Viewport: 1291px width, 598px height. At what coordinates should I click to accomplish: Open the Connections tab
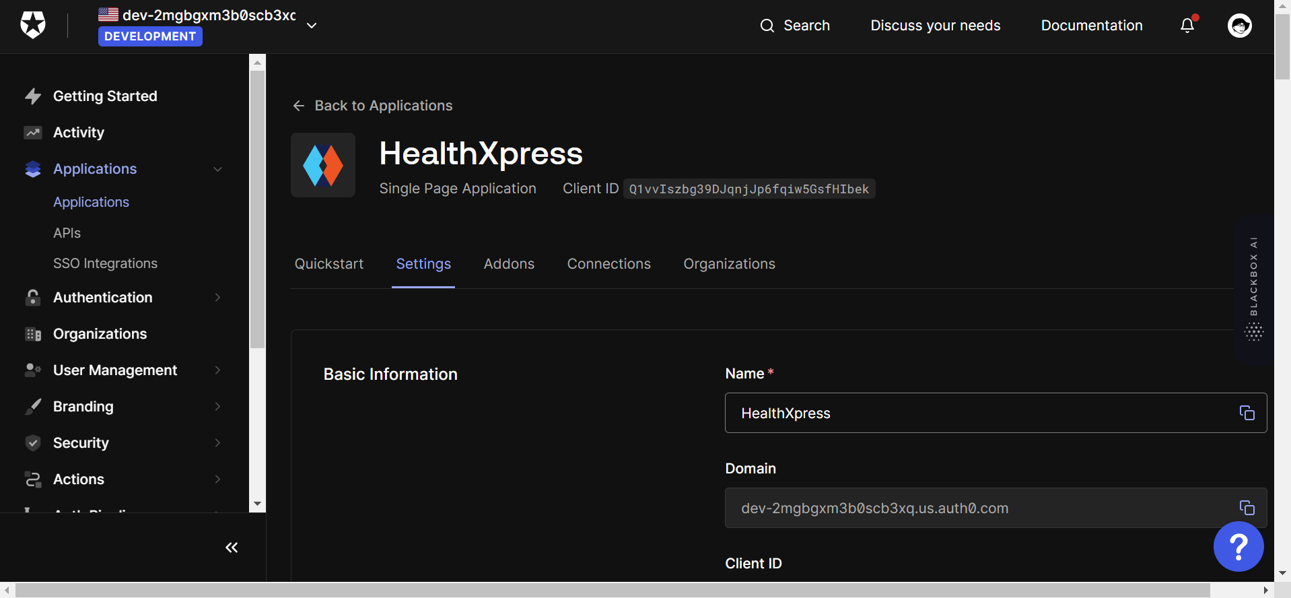tap(609, 264)
